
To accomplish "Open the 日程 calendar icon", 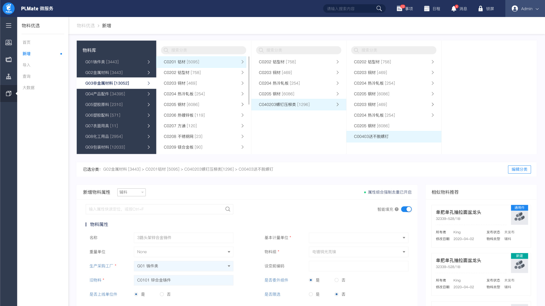I will point(427,9).
